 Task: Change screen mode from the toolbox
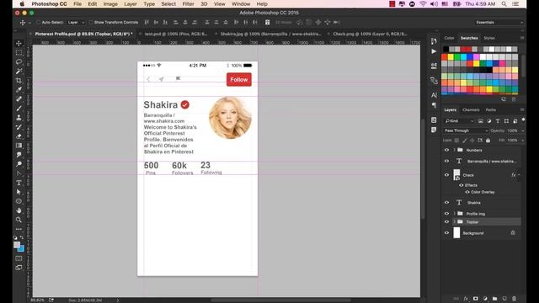click(19, 268)
